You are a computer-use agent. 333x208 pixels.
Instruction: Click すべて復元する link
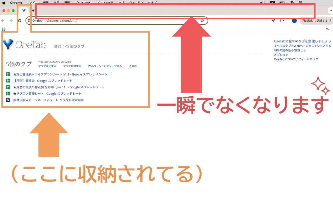(47, 66)
